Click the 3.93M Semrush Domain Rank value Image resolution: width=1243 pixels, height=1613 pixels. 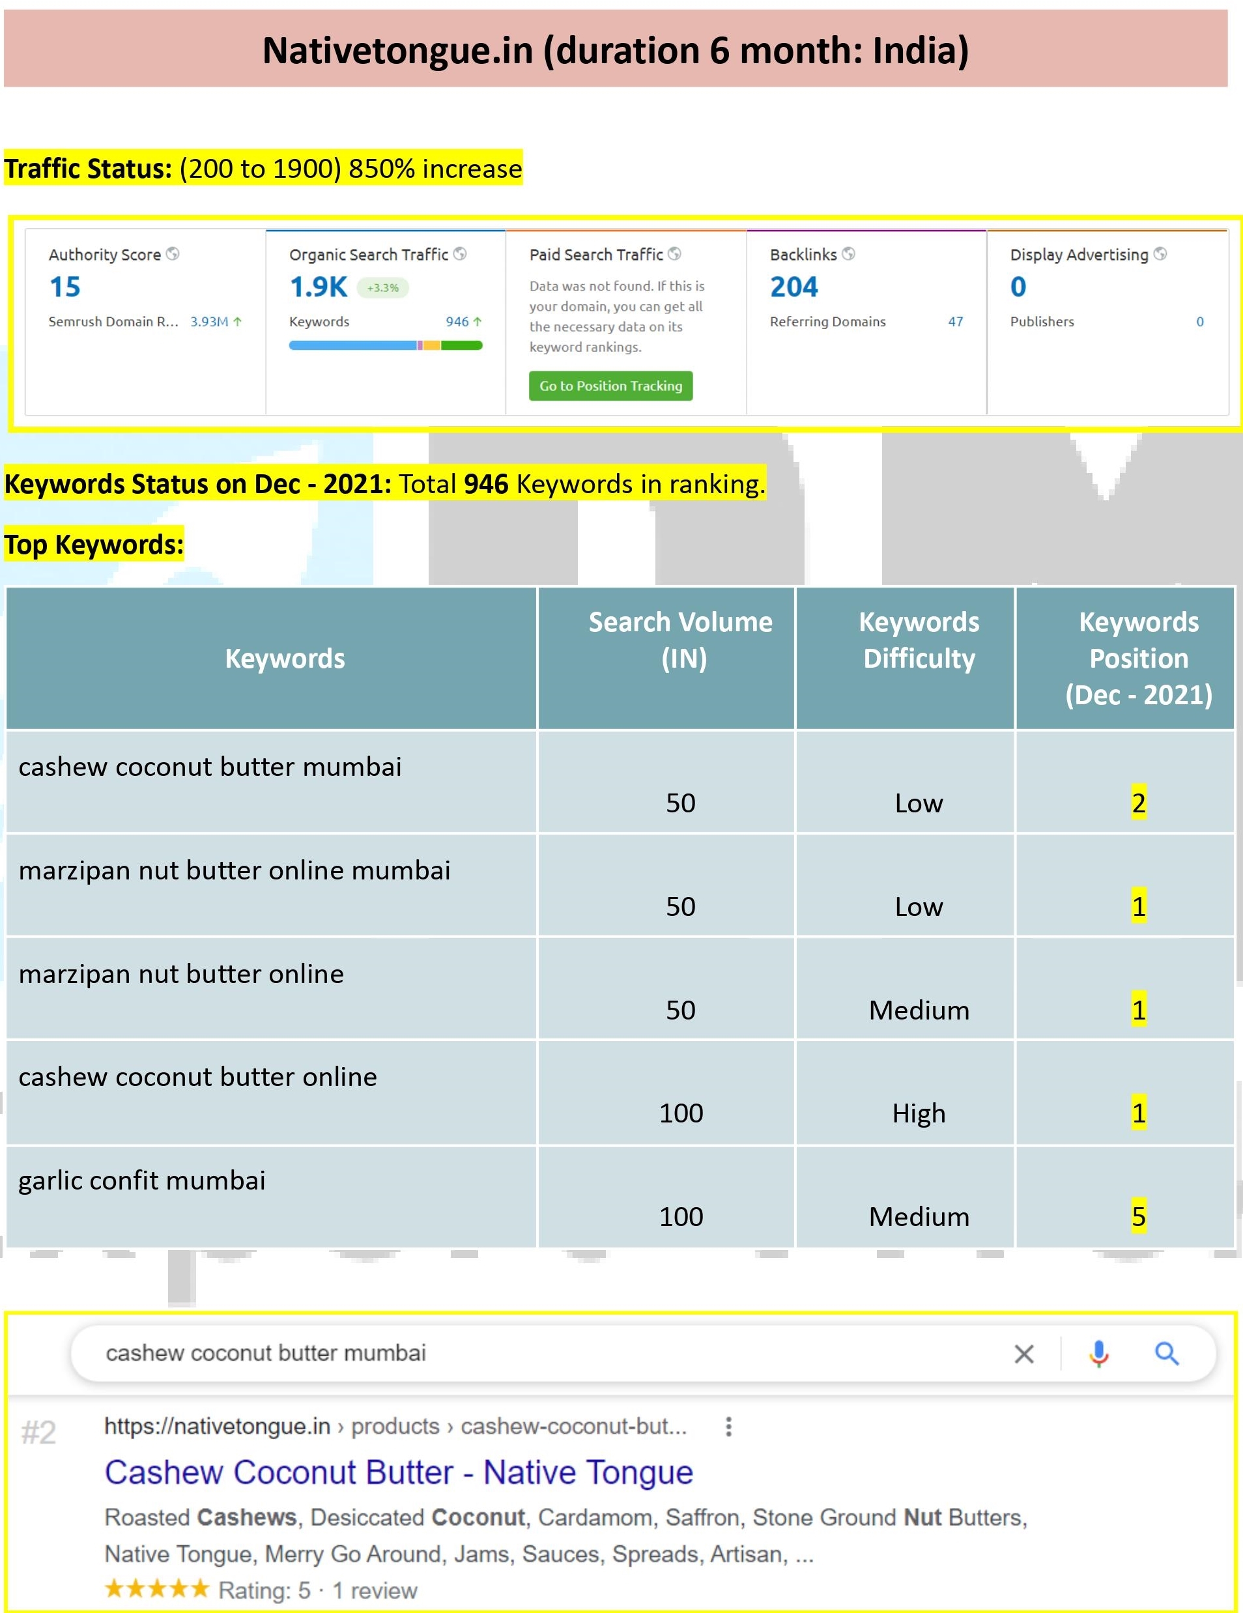[x=209, y=322]
